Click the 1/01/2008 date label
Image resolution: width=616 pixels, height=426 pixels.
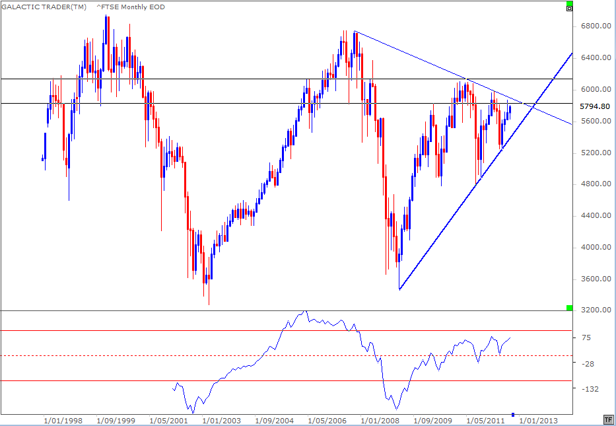pyautogui.click(x=380, y=421)
